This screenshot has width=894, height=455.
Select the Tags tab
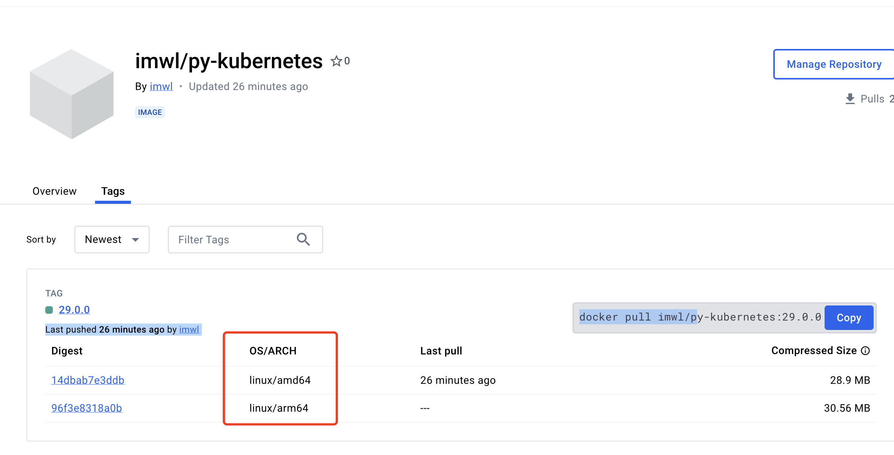pyautogui.click(x=113, y=191)
